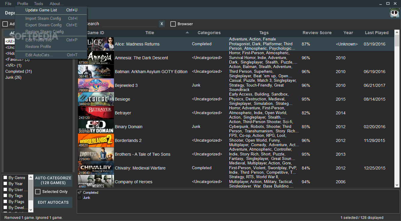
Task: Sort by the Tags column header
Action: click(x=264, y=33)
